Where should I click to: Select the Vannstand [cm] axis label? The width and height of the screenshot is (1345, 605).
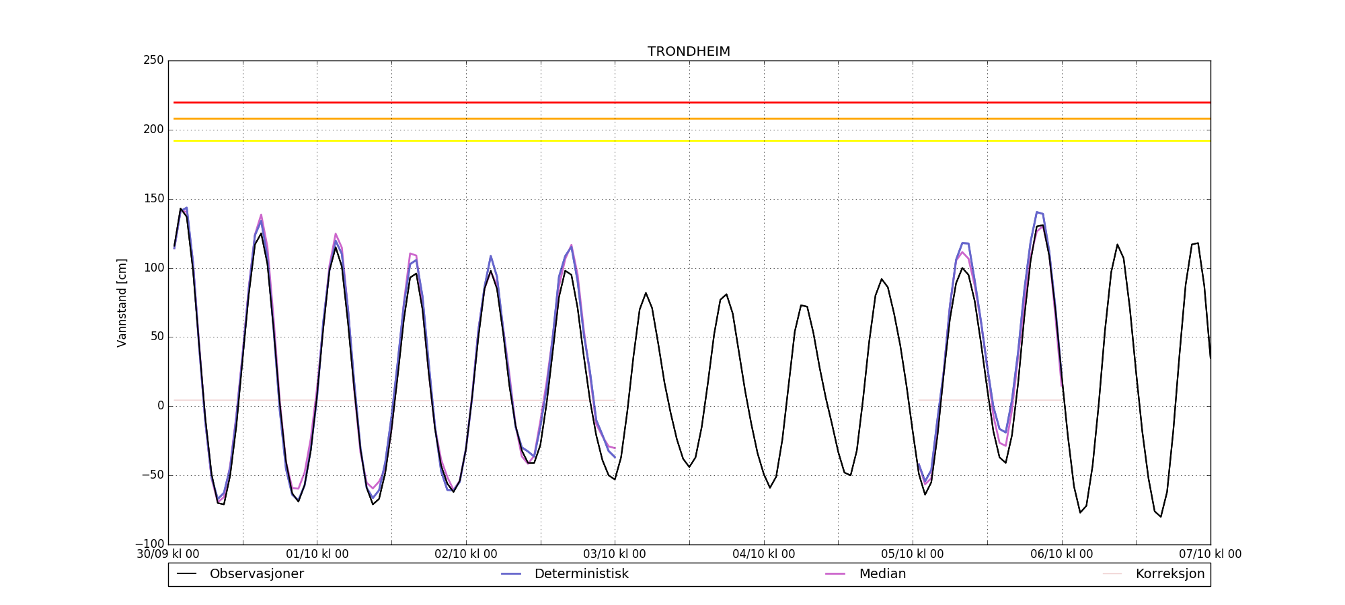point(122,302)
